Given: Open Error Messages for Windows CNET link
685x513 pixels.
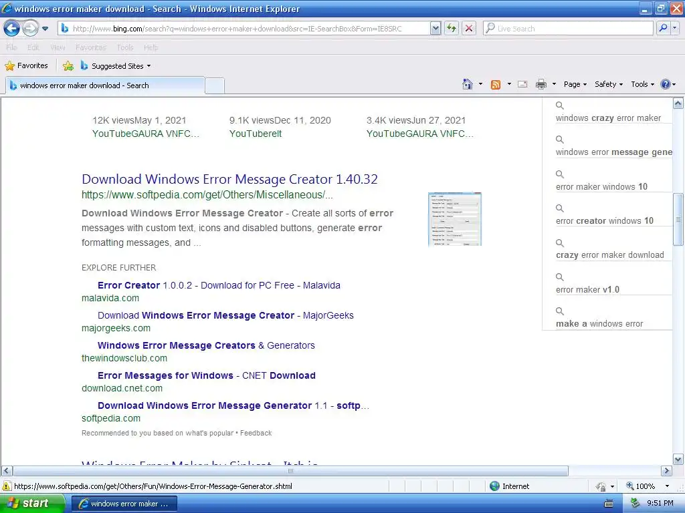Looking at the screenshot, I should (207, 375).
